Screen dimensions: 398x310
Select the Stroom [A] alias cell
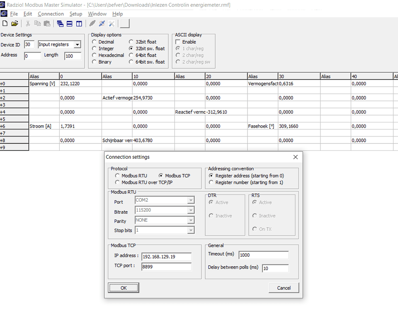[44, 126]
